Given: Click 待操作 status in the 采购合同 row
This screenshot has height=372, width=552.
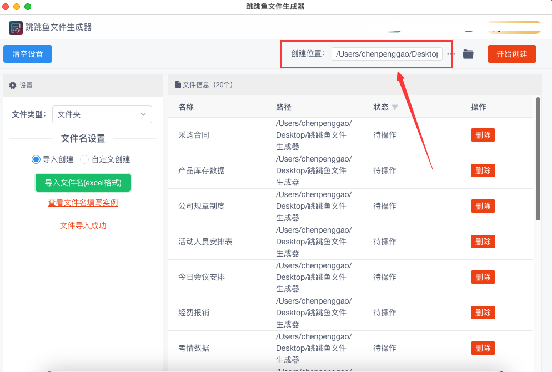Looking at the screenshot, I should click(x=385, y=135).
